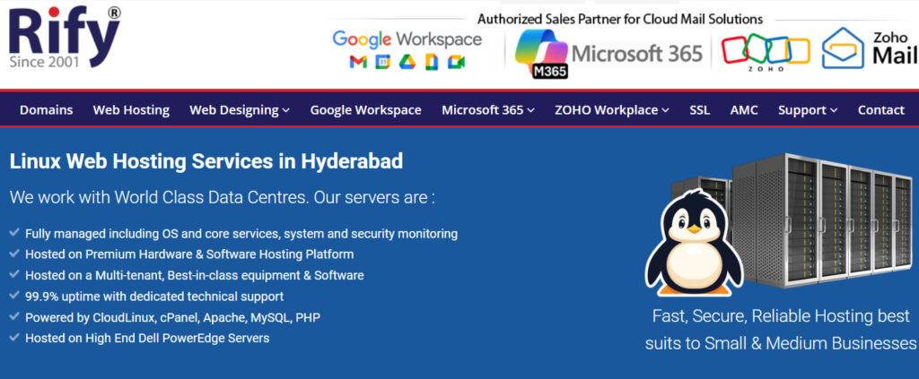Click the ZOHO colored squares logo
Image resolution: width=919 pixels, height=379 pixels.
(766, 51)
